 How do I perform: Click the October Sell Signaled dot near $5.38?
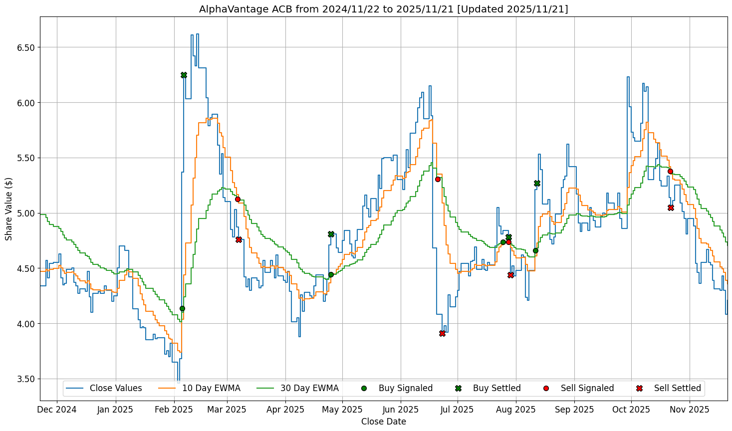point(670,171)
